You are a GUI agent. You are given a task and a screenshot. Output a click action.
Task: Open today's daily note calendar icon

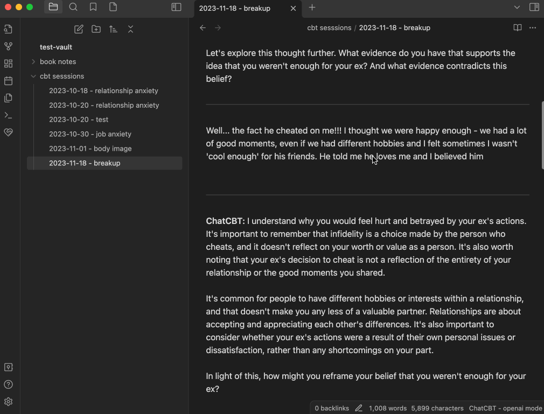tap(8, 81)
